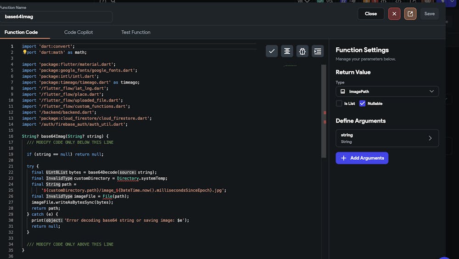
Task: Open the Test Function tab
Action: [135, 32]
